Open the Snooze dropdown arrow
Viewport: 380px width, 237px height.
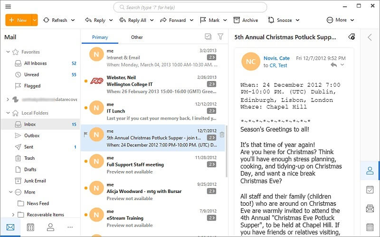click(297, 20)
